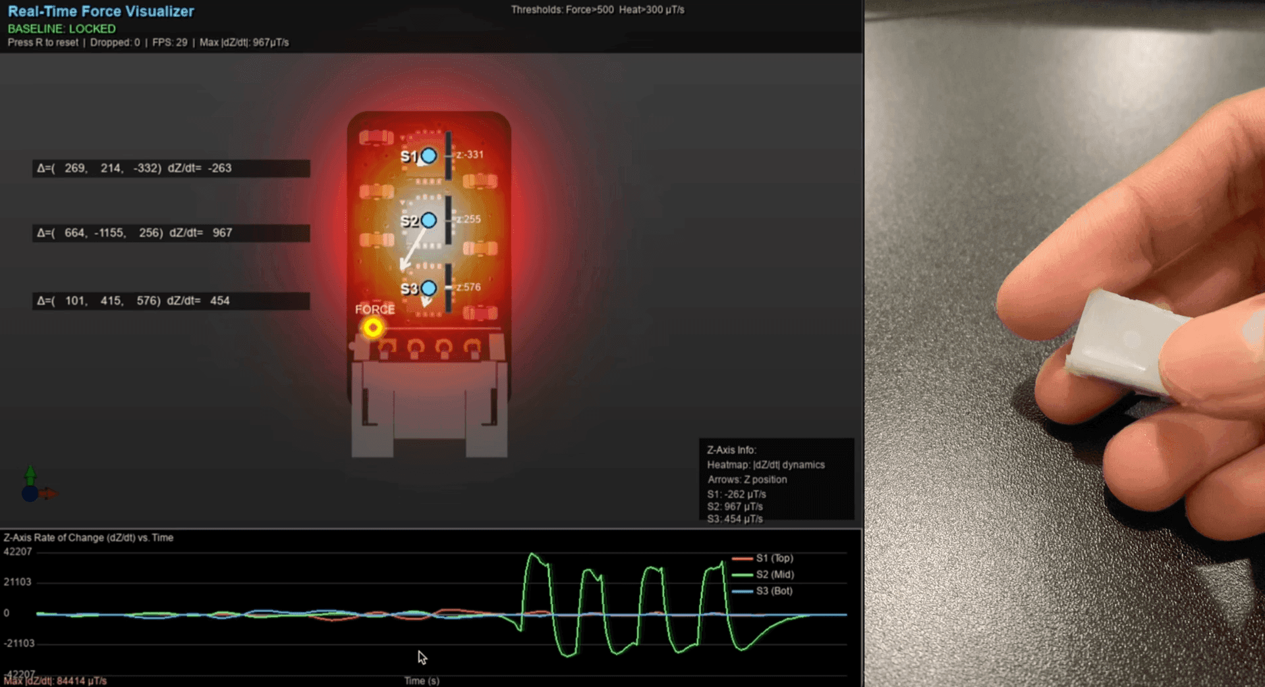
Task: Click the Press R to reset label
Action: click(x=42, y=42)
